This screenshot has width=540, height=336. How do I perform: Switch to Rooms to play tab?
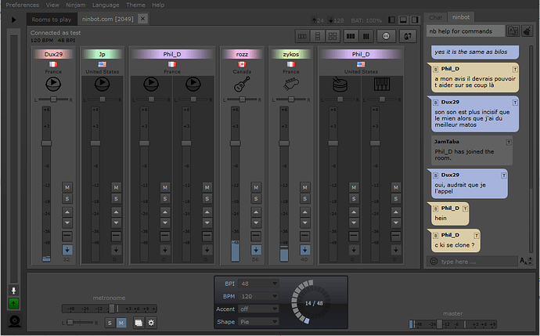coord(52,20)
